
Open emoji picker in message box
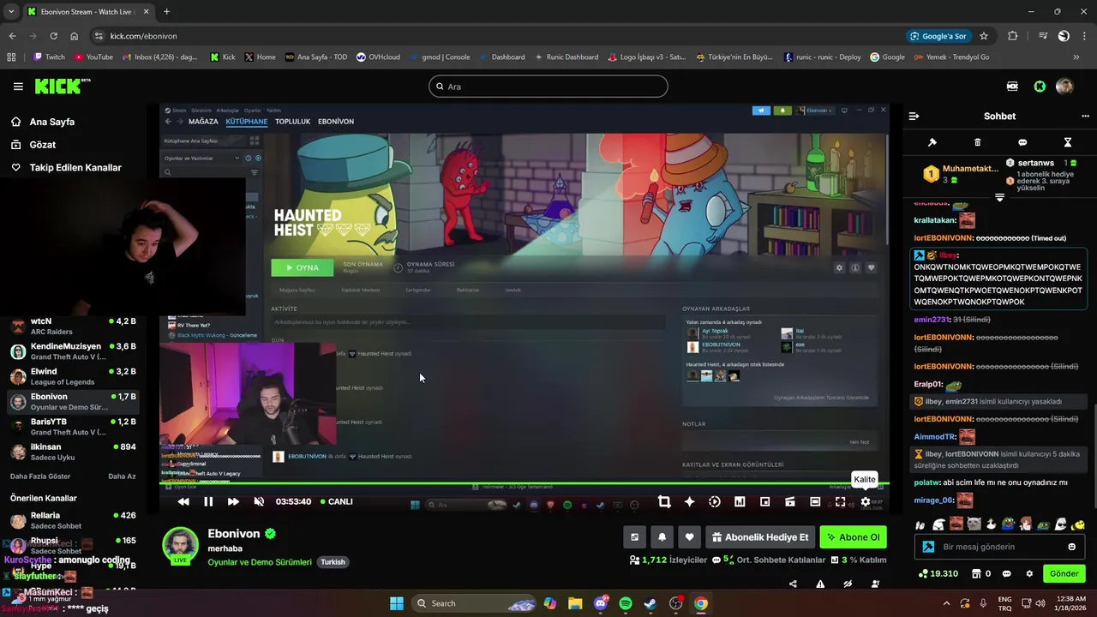(x=1072, y=547)
